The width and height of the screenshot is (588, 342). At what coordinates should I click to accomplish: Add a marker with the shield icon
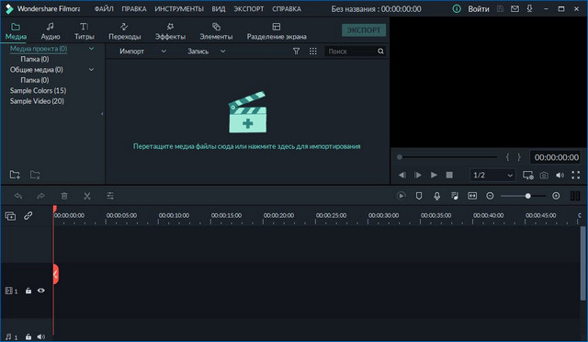pos(419,196)
